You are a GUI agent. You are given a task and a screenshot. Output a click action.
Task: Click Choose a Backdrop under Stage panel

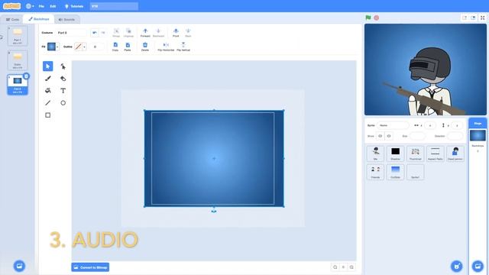coord(478,266)
